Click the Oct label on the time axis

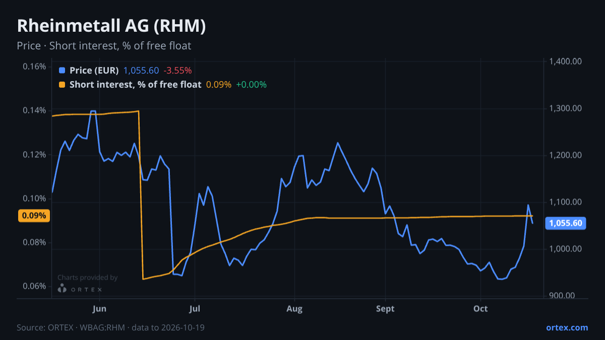480,309
